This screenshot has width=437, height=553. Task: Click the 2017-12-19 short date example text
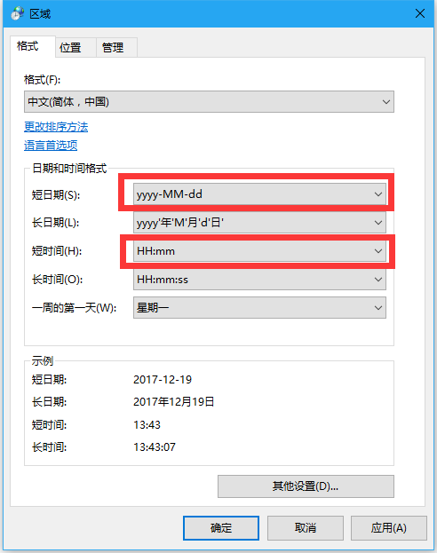pyautogui.click(x=163, y=380)
